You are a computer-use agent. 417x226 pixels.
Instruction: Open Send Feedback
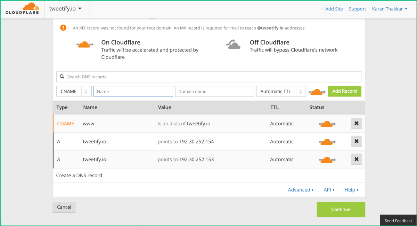pos(398,221)
